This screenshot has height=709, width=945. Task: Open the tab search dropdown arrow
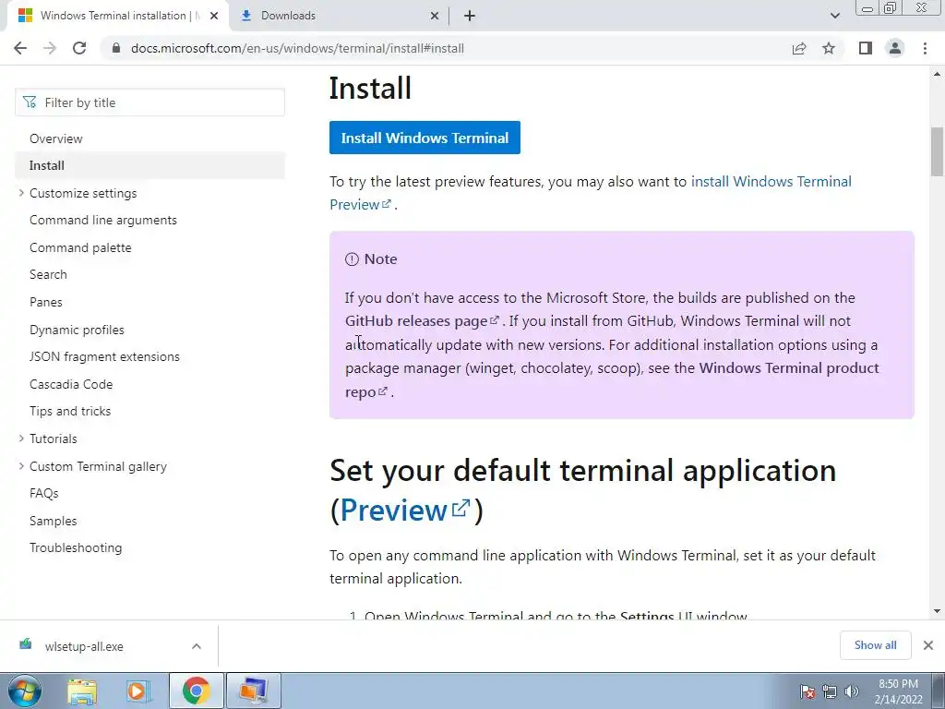(834, 16)
